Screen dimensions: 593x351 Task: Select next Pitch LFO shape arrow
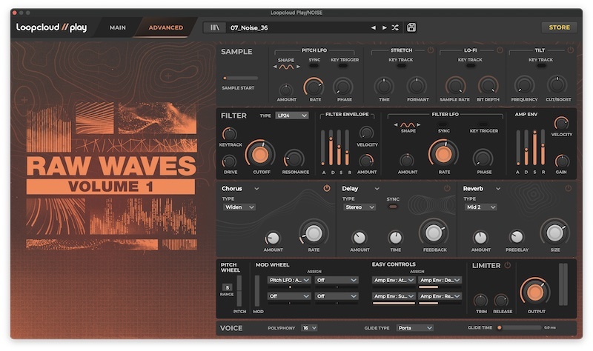[x=297, y=67]
